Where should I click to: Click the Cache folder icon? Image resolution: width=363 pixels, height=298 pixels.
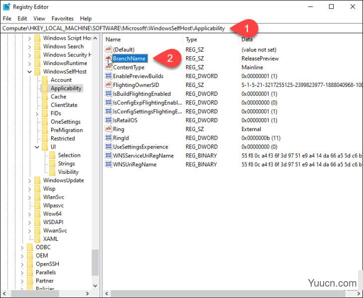pyautogui.click(x=45, y=96)
